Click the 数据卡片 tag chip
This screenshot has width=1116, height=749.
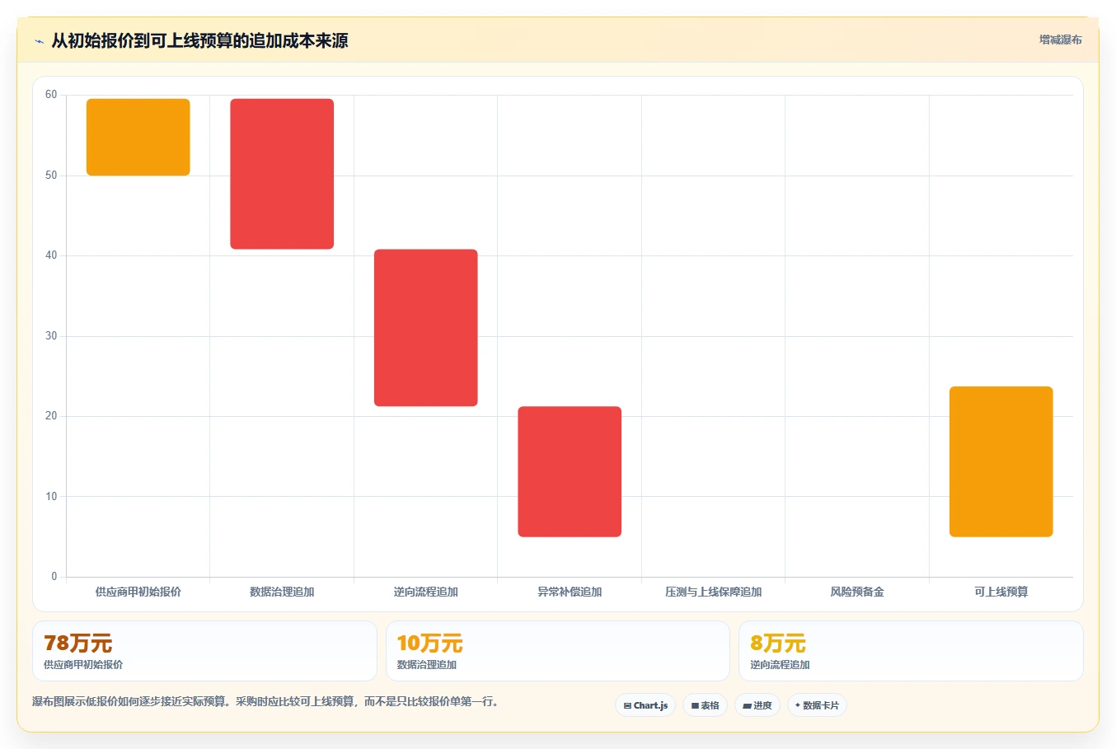817,705
